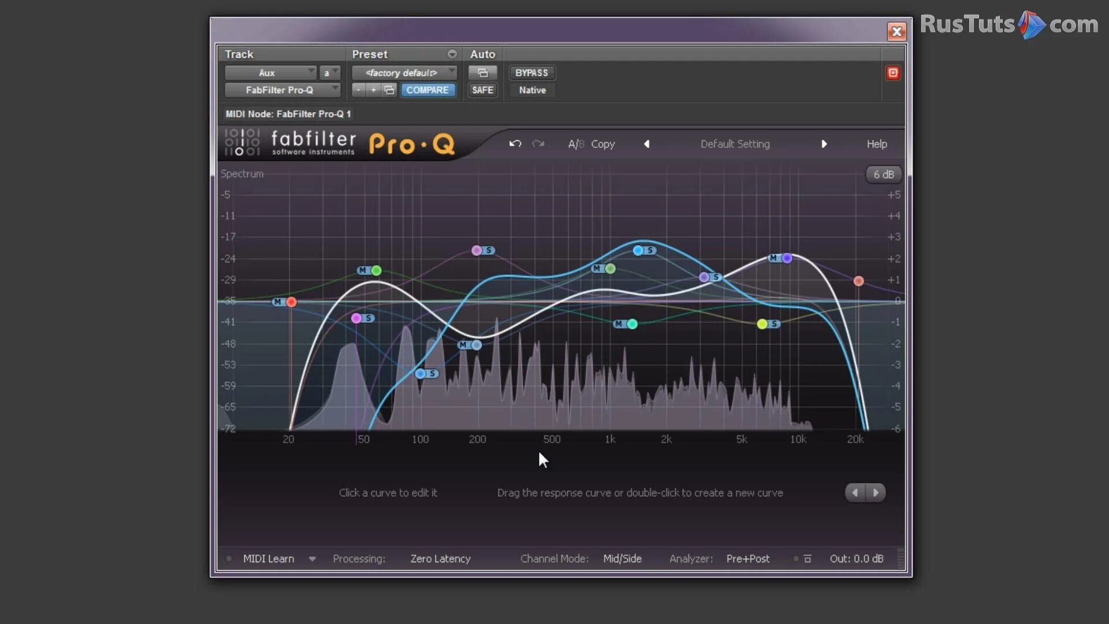This screenshot has width=1109, height=624.
Task: Click the A/B switch button
Action: click(576, 144)
